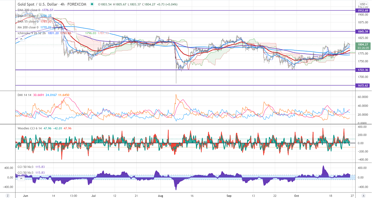Collapse the CCI pane legend
Viewport: 373px width, 198px height.
click(x=21, y=178)
